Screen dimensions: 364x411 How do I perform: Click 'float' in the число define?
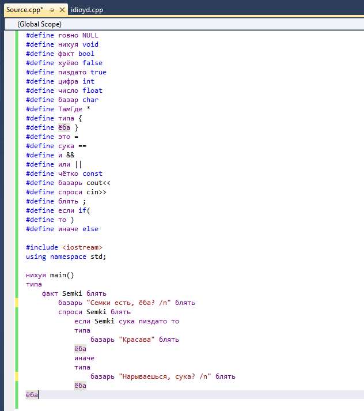pos(92,91)
